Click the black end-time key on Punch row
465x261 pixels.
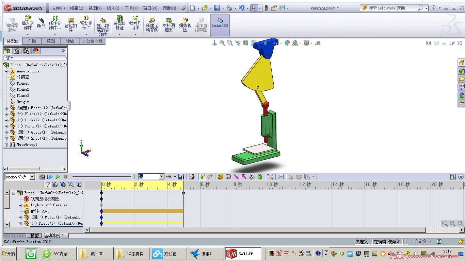(183, 193)
